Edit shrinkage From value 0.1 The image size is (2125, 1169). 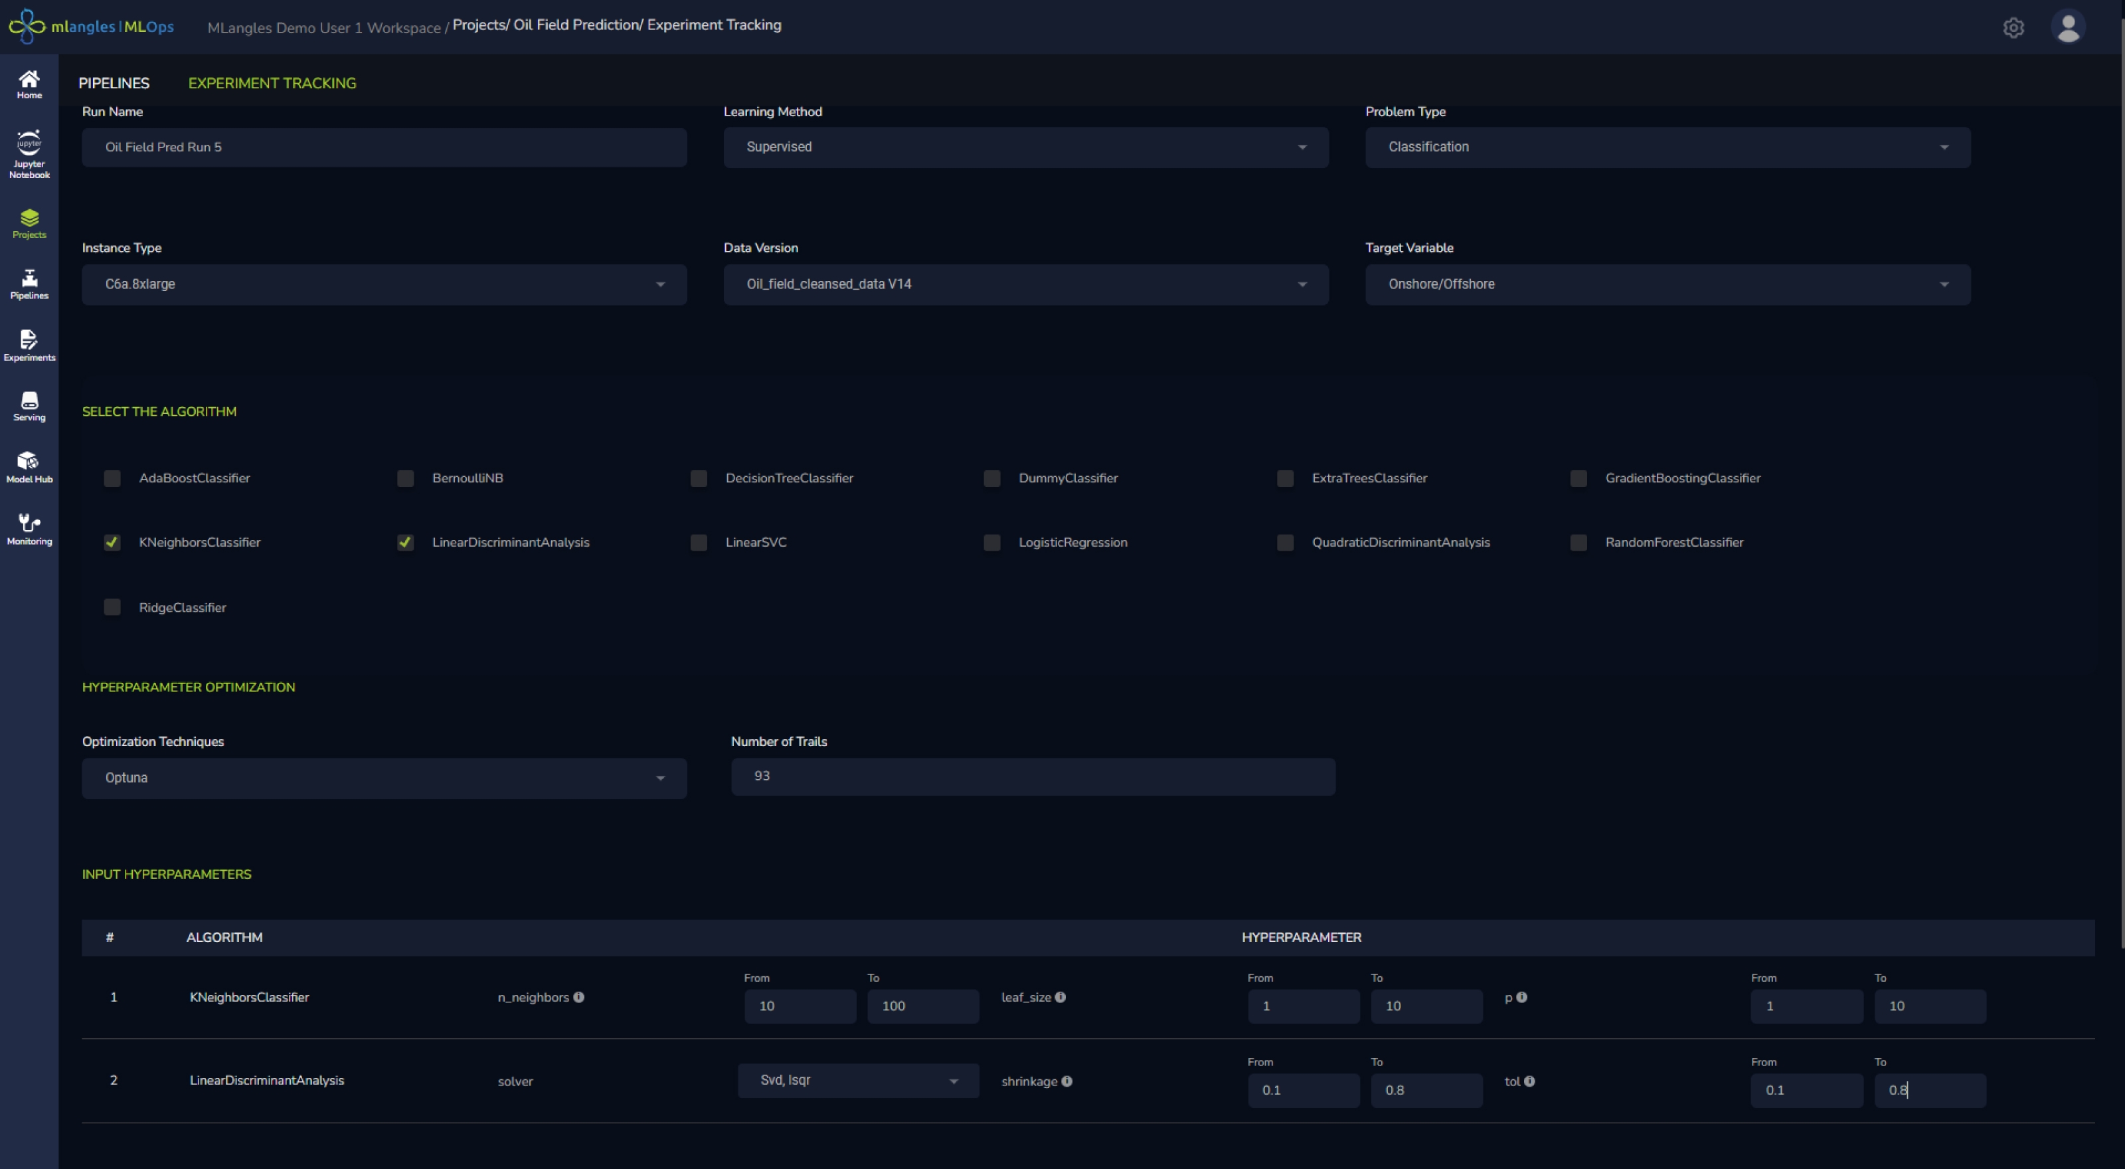1304,1091
